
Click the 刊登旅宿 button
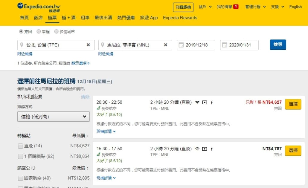click(183, 7)
